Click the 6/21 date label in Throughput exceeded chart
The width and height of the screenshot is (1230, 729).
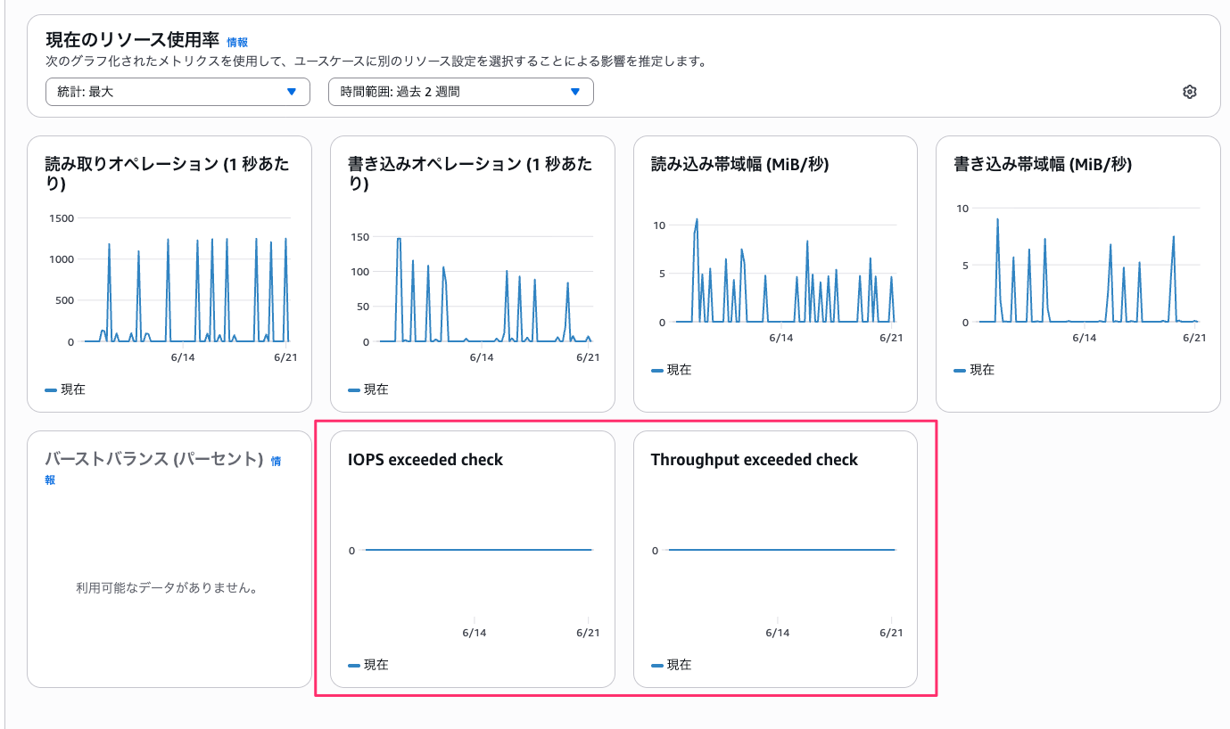point(891,633)
